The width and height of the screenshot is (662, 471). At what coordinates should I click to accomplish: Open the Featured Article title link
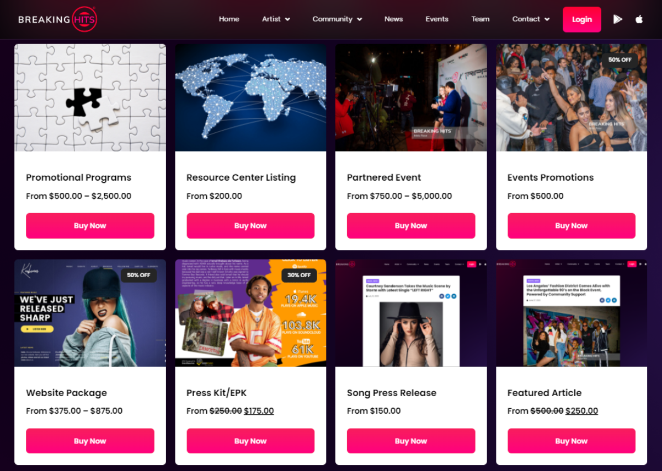(544, 393)
